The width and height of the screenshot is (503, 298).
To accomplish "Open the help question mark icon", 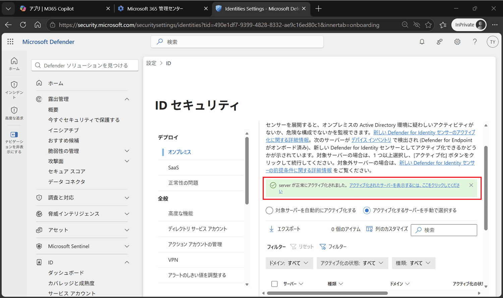I will coord(475,42).
